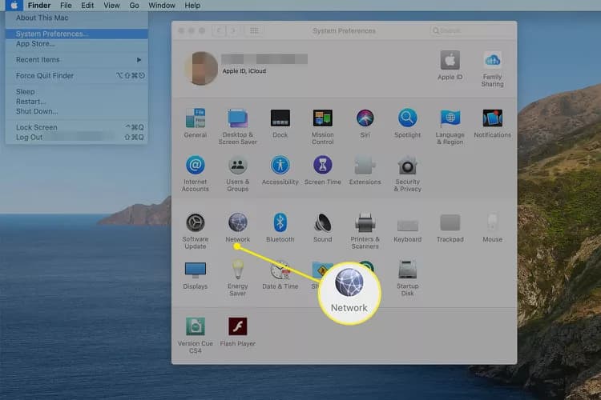Viewport: 601px width, 400px height.
Task: Click the Apple ID, iCloud label
Action: [x=244, y=71]
